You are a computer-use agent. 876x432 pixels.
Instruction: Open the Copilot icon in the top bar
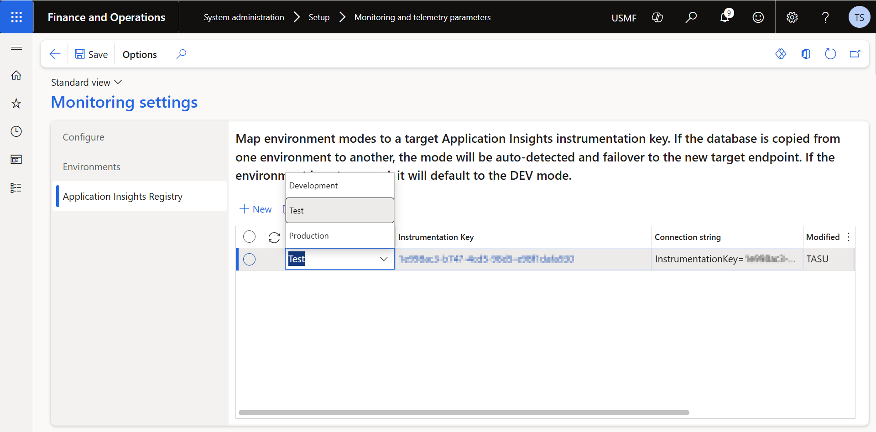click(x=657, y=17)
